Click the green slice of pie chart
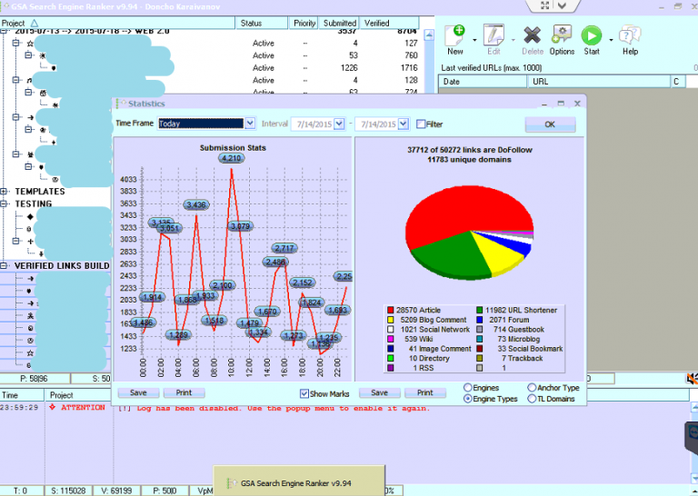The height and width of the screenshot is (496, 698). coord(450,254)
